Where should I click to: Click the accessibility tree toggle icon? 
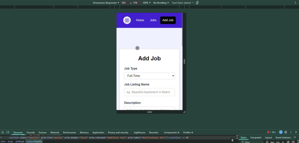tap(232, 140)
